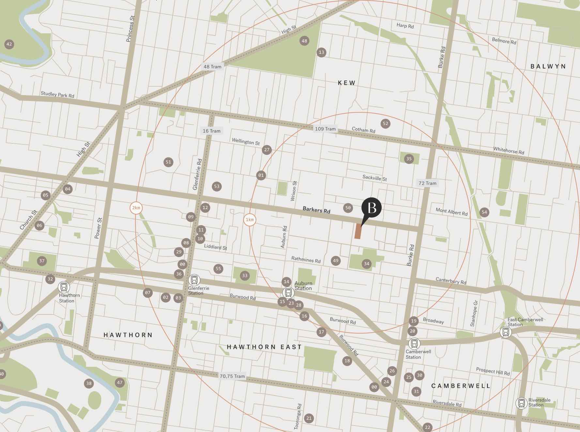Click the 16 Tram route label
Screen dimensions: 580x432
point(212,131)
